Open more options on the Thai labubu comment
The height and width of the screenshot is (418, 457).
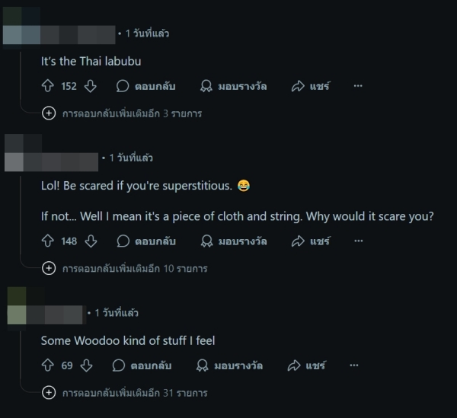click(x=358, y=86)
